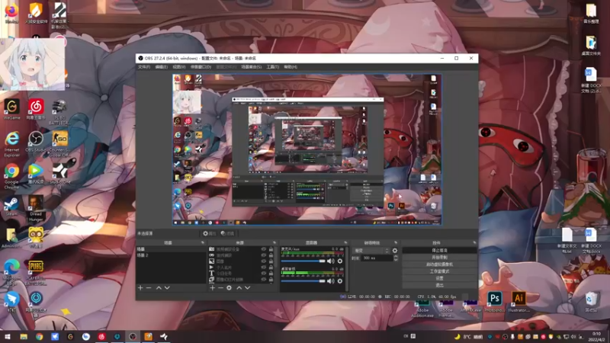Open Illustrator desktop shortcut
This screenshot has height=343, width=610.
click(x=518, y=302)
